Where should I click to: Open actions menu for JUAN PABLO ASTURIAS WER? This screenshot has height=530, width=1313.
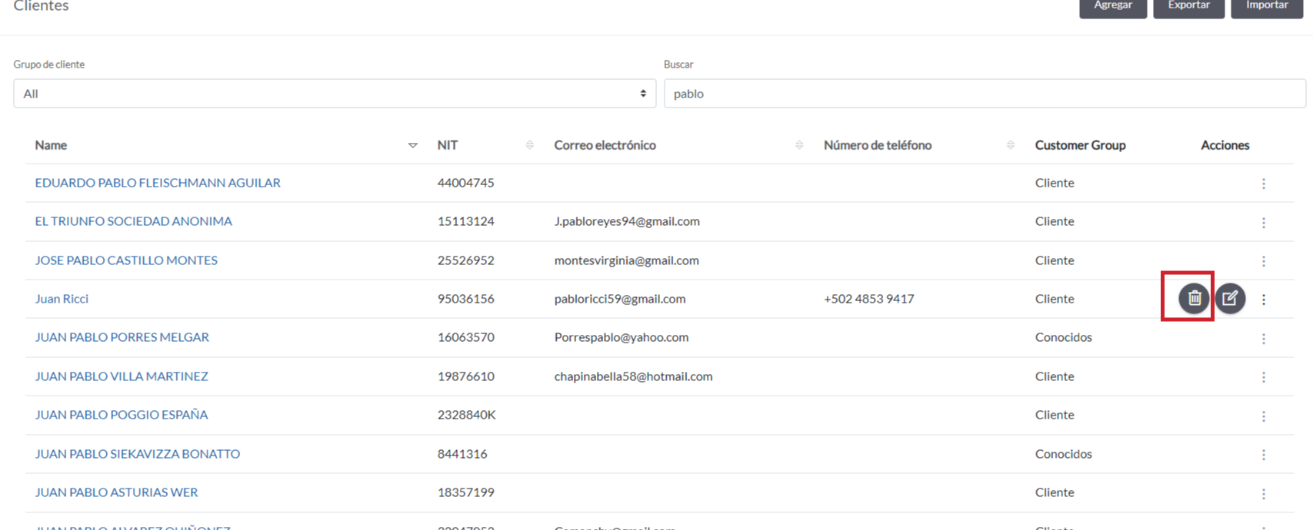[1263, 494]
